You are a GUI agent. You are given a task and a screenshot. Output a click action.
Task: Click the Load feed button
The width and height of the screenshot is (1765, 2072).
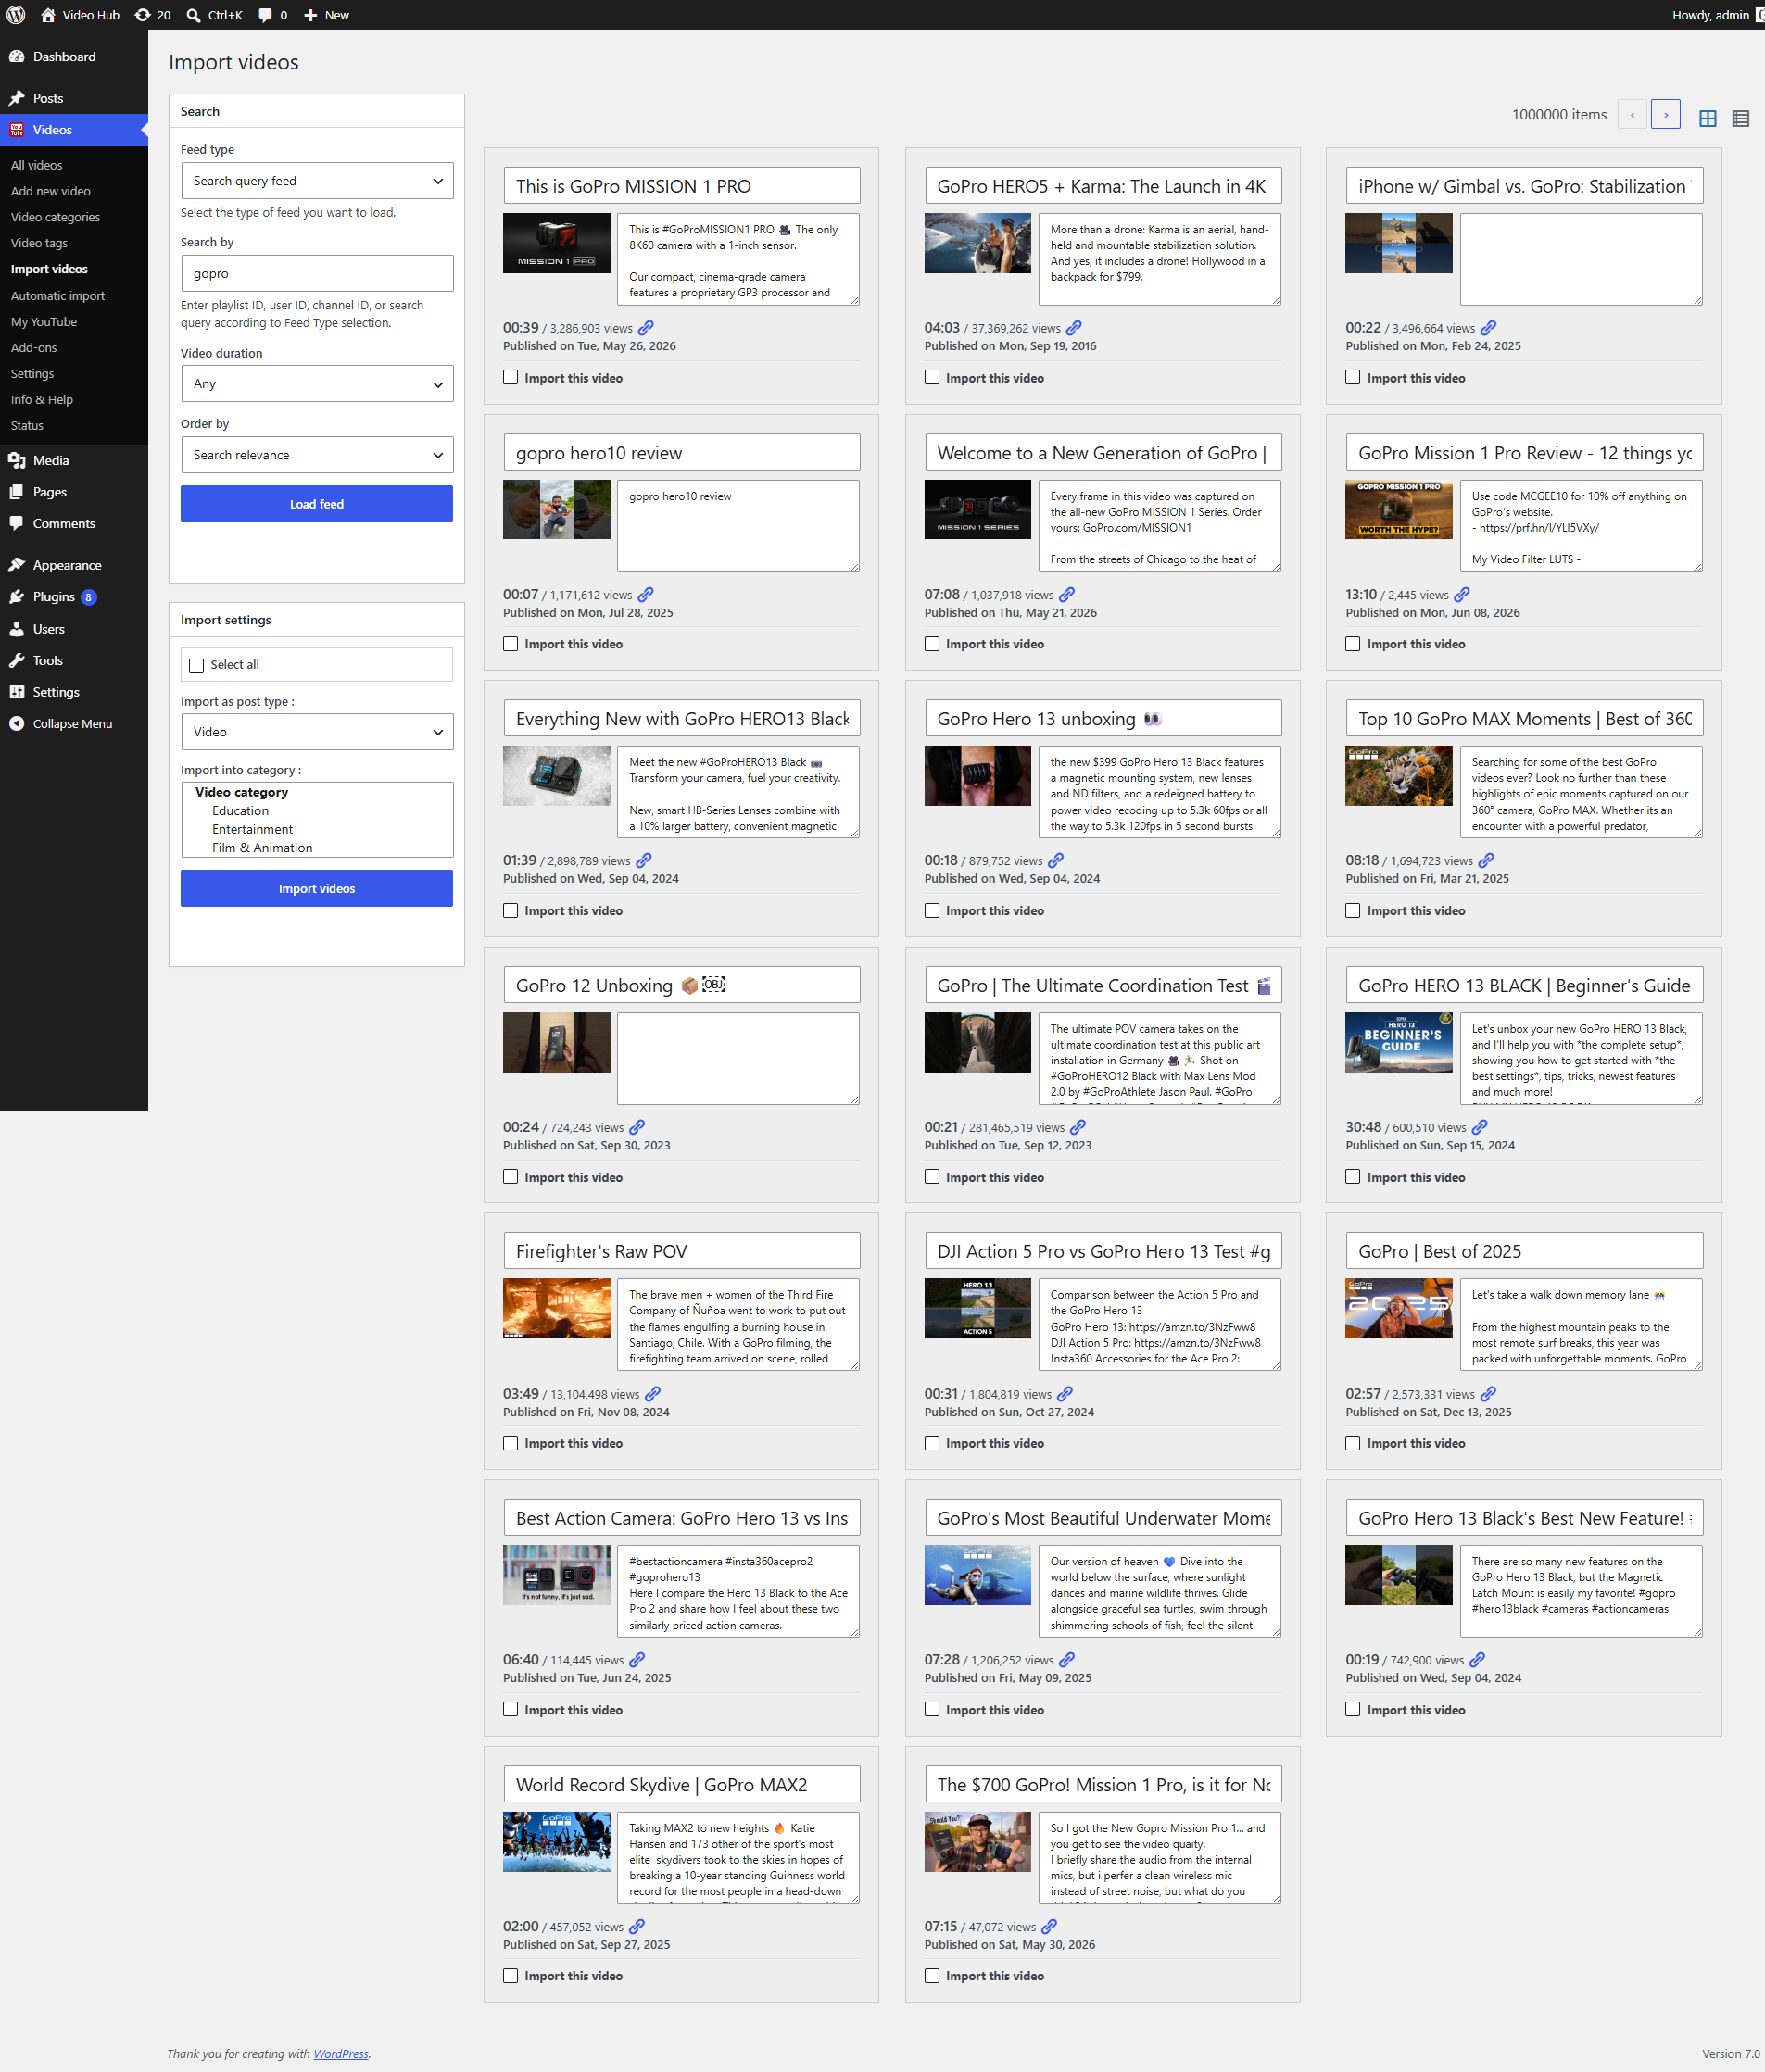[317, 504]
